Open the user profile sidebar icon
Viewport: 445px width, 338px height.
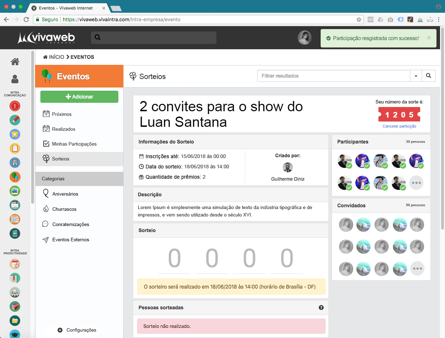click(15, 79)
